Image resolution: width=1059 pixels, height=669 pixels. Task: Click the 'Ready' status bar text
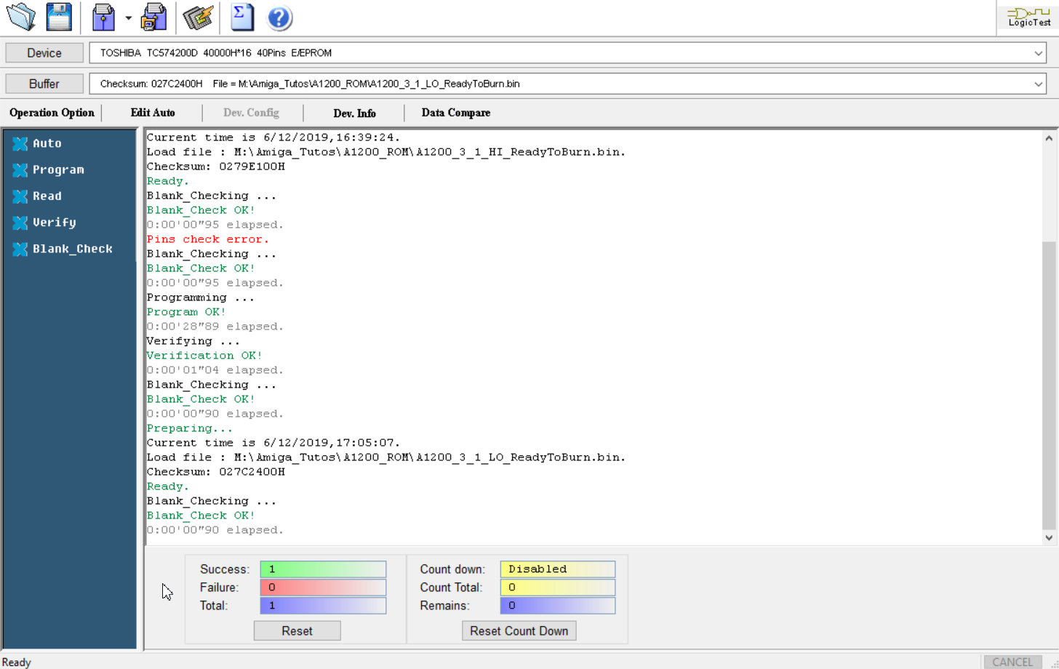(x=16, y=662)
